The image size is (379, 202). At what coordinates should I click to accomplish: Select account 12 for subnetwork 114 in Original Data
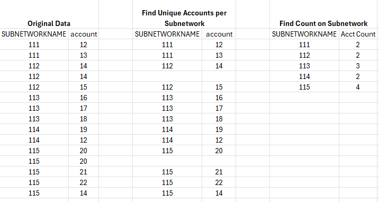pyautogui.click(x=84, y=140)
